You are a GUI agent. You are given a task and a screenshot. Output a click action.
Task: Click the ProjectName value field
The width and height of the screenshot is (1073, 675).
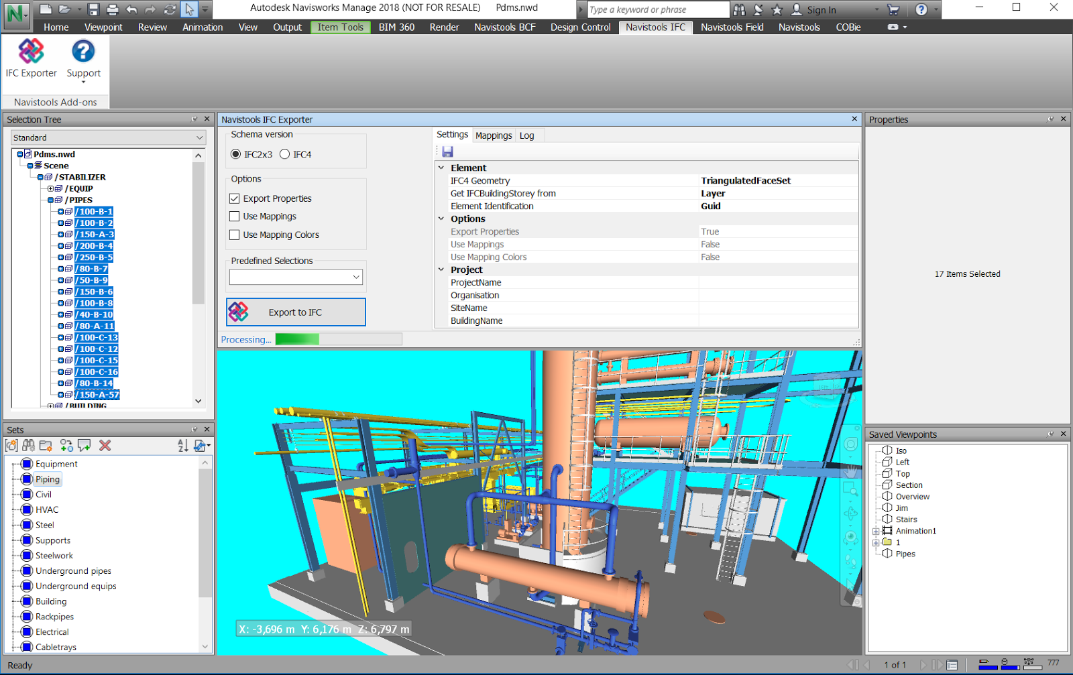[x=778, y=282]
